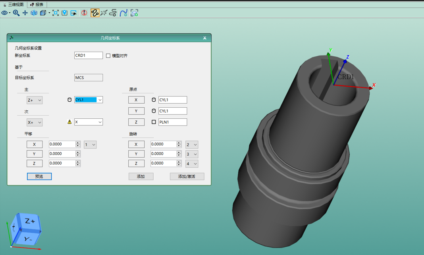
Task: Click the 旋转 X button
Action: coord(136,145)
